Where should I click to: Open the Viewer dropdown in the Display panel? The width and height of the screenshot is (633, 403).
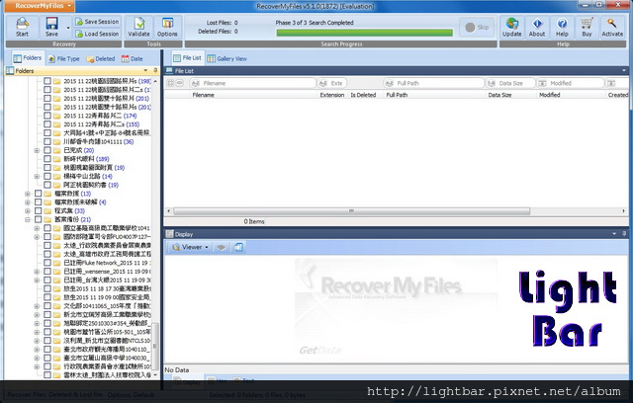207,247
